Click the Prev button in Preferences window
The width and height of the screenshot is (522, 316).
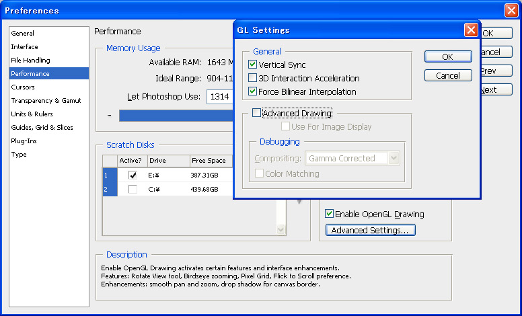[x=496, y=71]
